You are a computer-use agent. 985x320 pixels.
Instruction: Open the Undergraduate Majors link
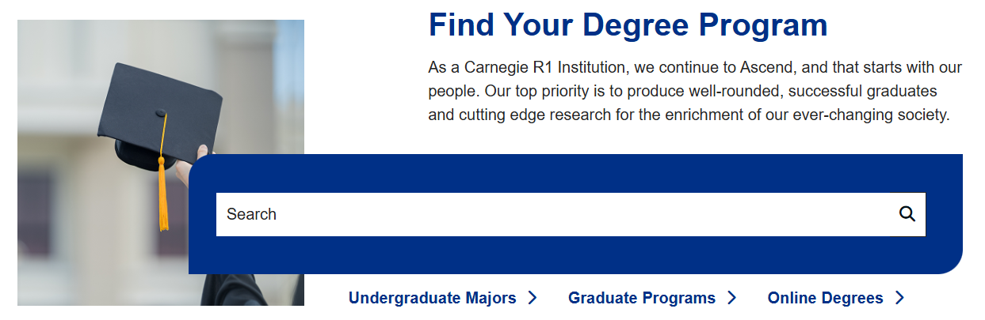[x=432, y=298]
